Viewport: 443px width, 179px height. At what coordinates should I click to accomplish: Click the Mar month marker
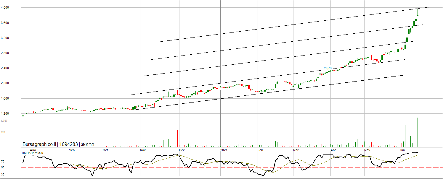(x=296, y=150)
